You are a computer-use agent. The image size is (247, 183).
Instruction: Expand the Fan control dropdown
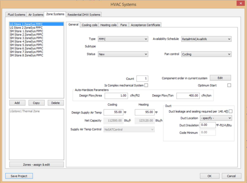(x=206, y=54)
